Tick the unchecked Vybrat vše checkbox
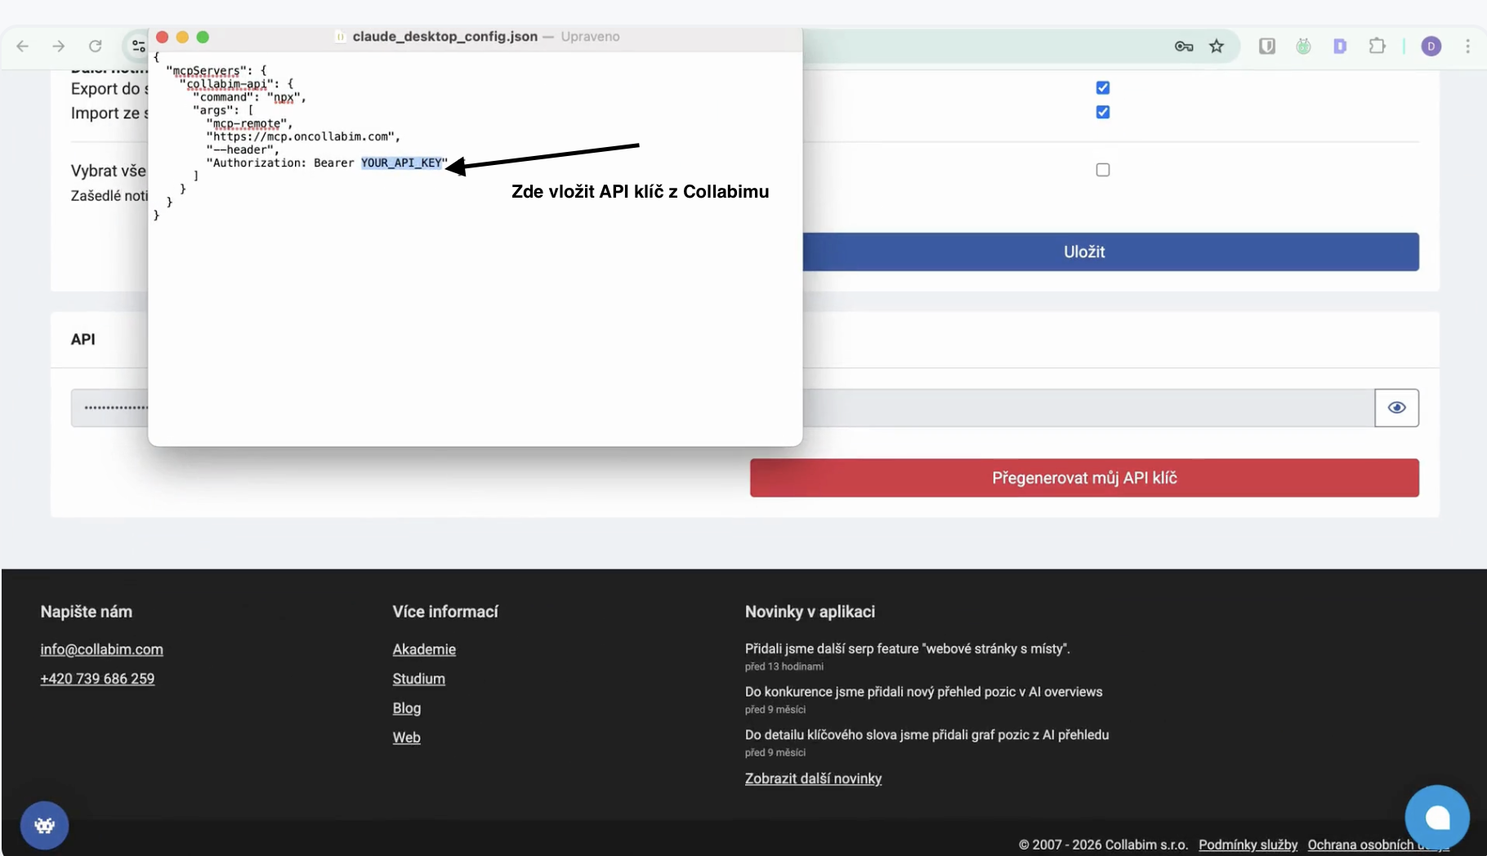The width and height of the screenshot is (1487, 856). (1103, 170)
